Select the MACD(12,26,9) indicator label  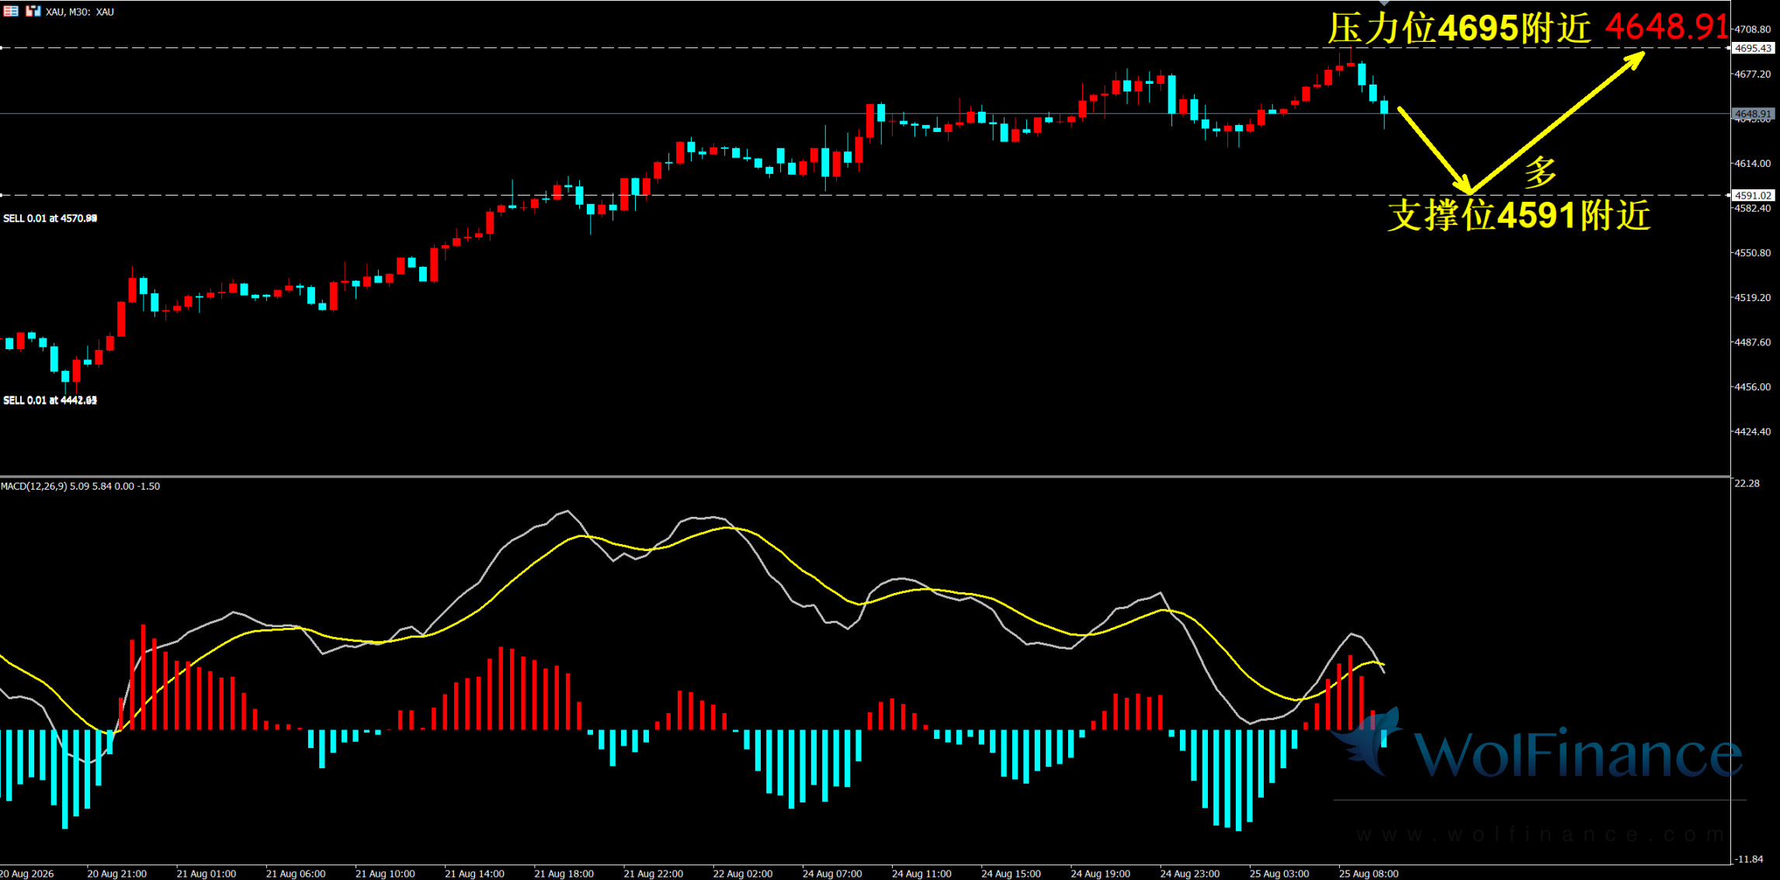(81, 487)
